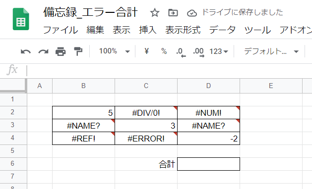Format as yen currency
This screenshot has height=189, width=312.
coord(146,51)
